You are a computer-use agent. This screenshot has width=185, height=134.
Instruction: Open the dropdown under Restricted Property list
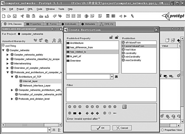pyautogui.click(x=112, y=77)
